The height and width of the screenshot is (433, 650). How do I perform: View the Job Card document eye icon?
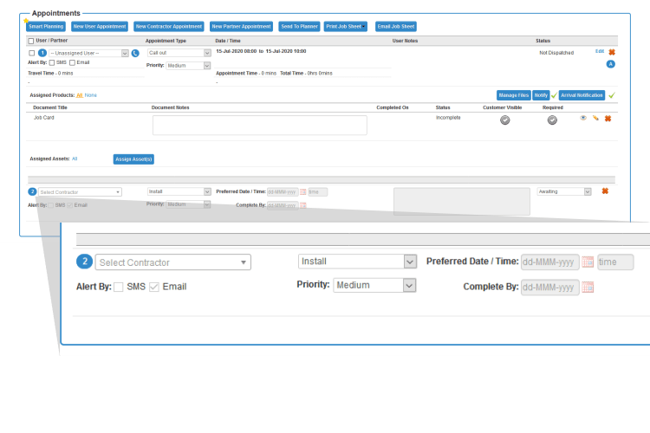[583, 118]
